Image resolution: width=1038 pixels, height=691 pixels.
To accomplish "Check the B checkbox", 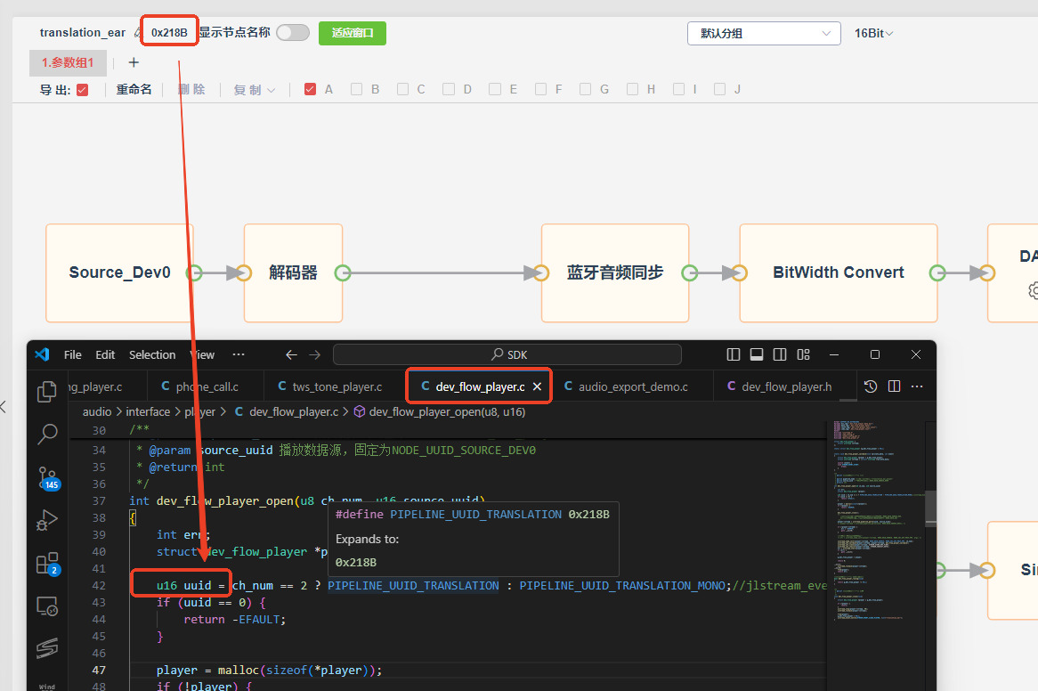I will point(356,89).
